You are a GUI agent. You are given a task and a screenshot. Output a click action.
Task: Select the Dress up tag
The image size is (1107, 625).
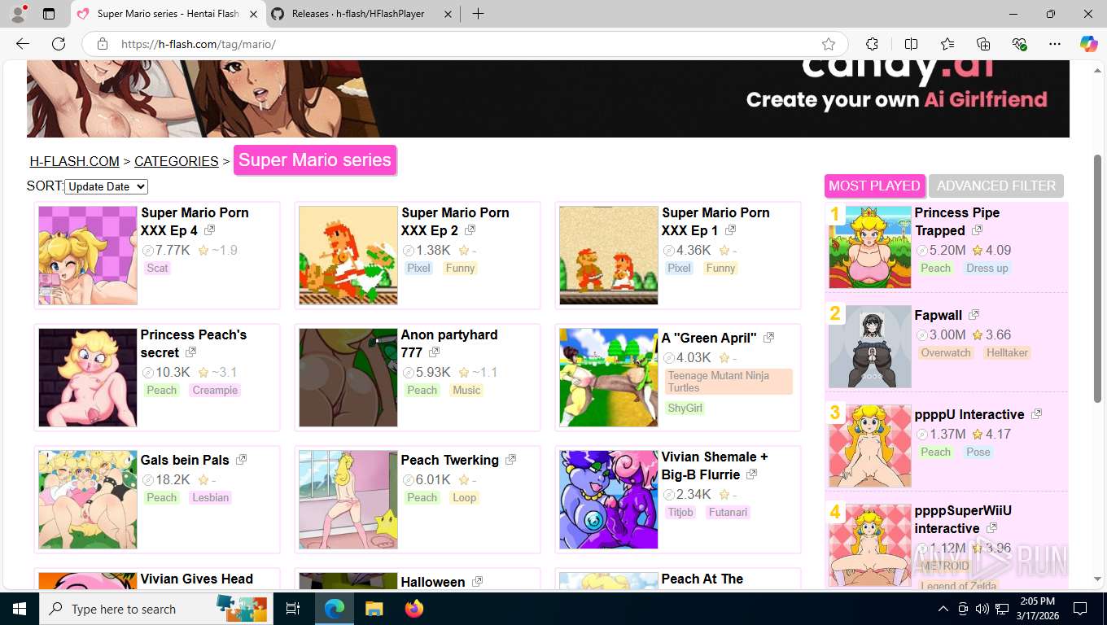[x=987, y=268]
